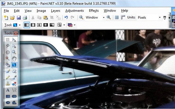175x109 pixels.
Task: Click the Undo arrow in toolbar
Action: [x=66, y=17]
